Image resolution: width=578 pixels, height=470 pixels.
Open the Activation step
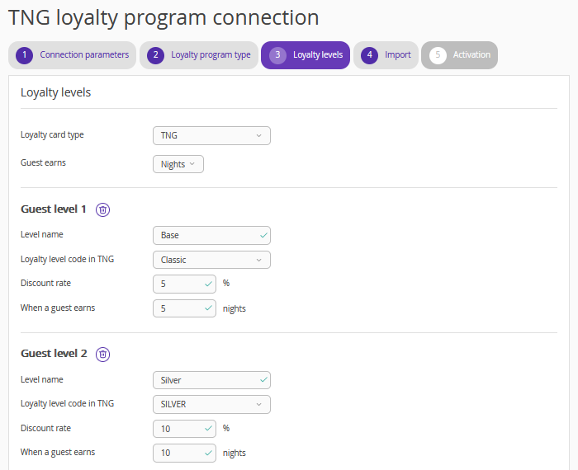click(471, 55)
